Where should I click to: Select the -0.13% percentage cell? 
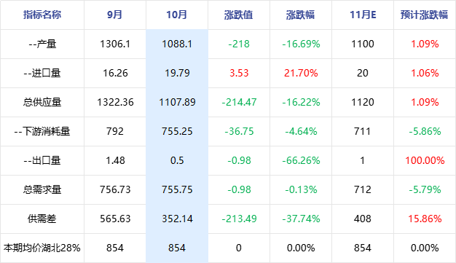[301, 189]
